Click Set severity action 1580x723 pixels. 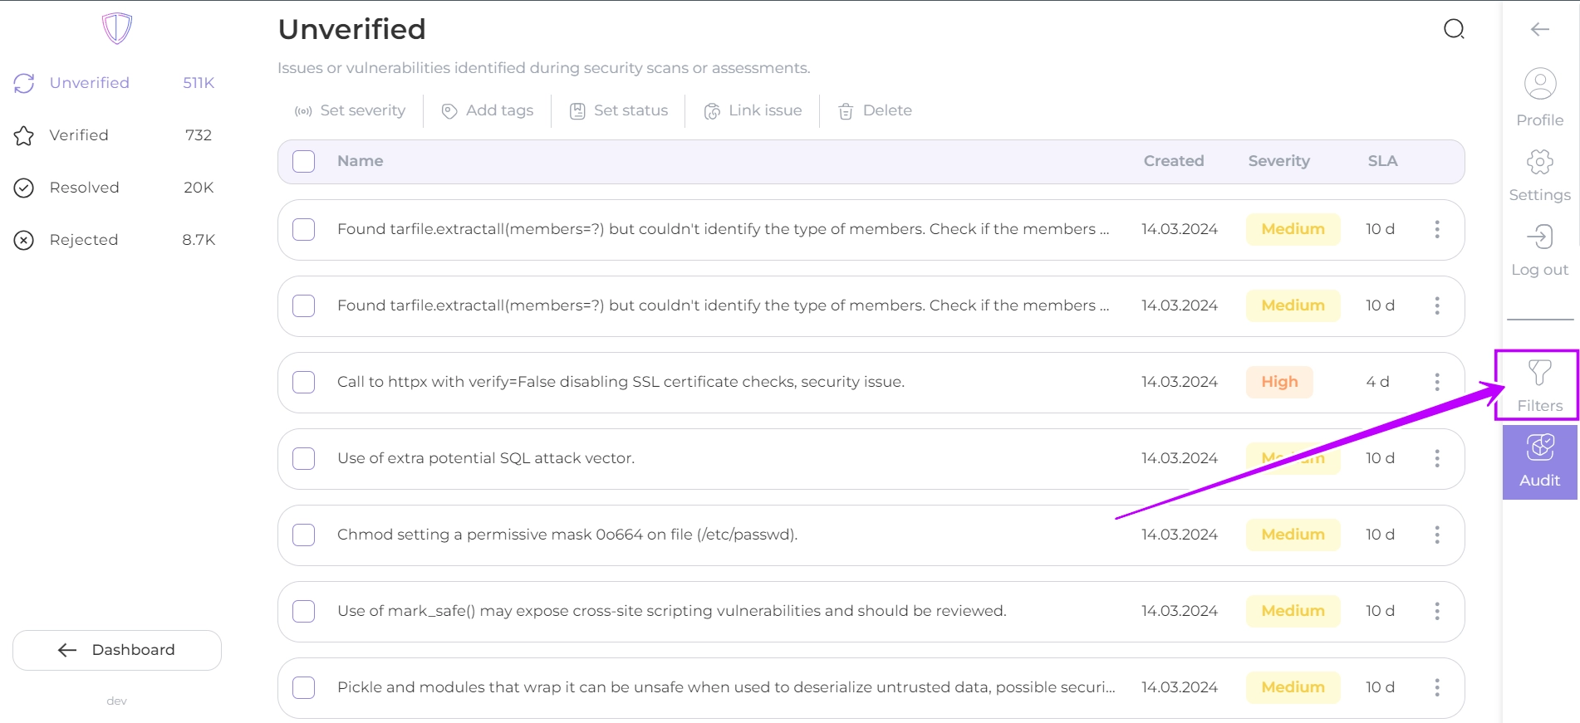[x=351, y=110]
